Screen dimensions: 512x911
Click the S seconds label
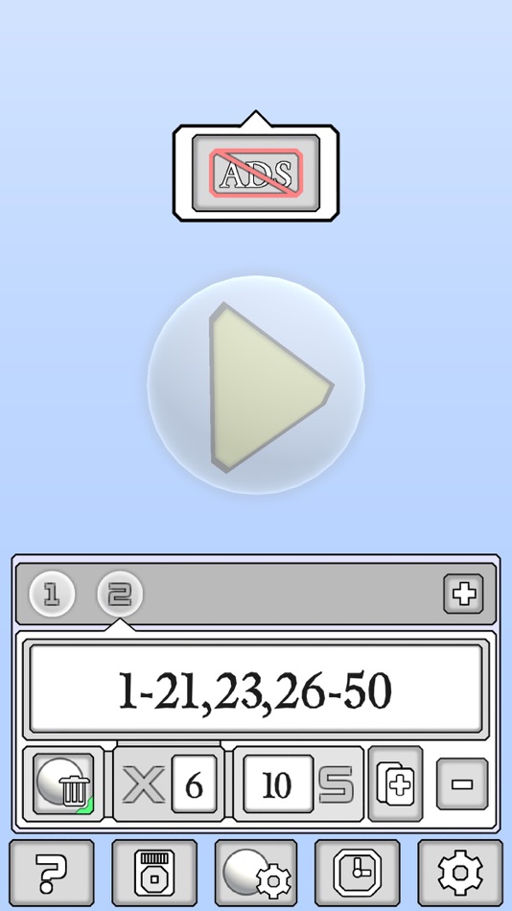tap(336, 783)
